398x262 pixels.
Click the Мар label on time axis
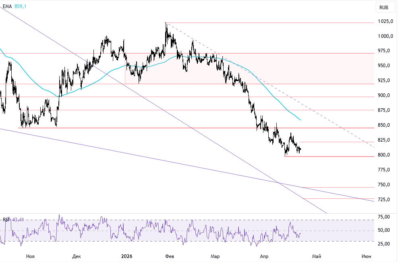coord(215,256)
